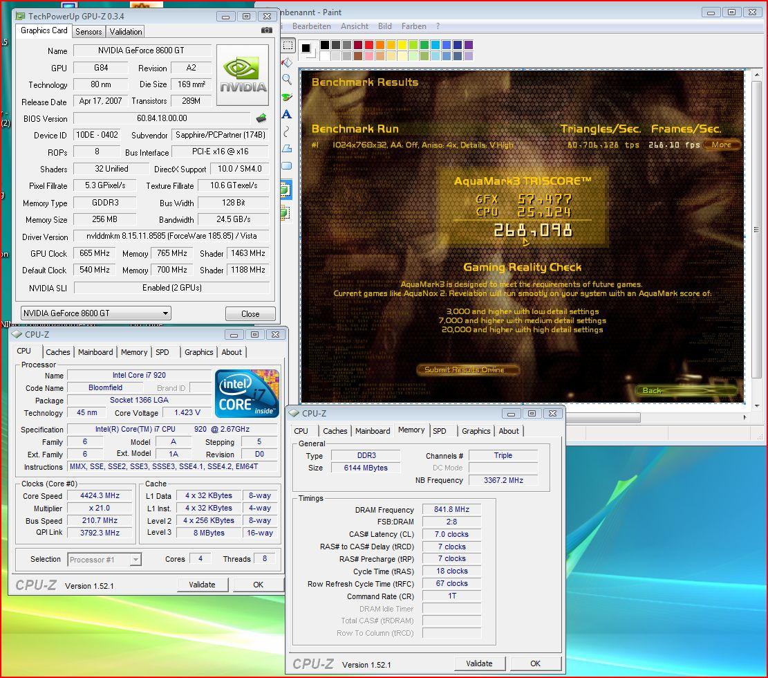This screenshot has width=768, height=678.
Task: Choose the Polygon shape tool
Action: point(287,149)
